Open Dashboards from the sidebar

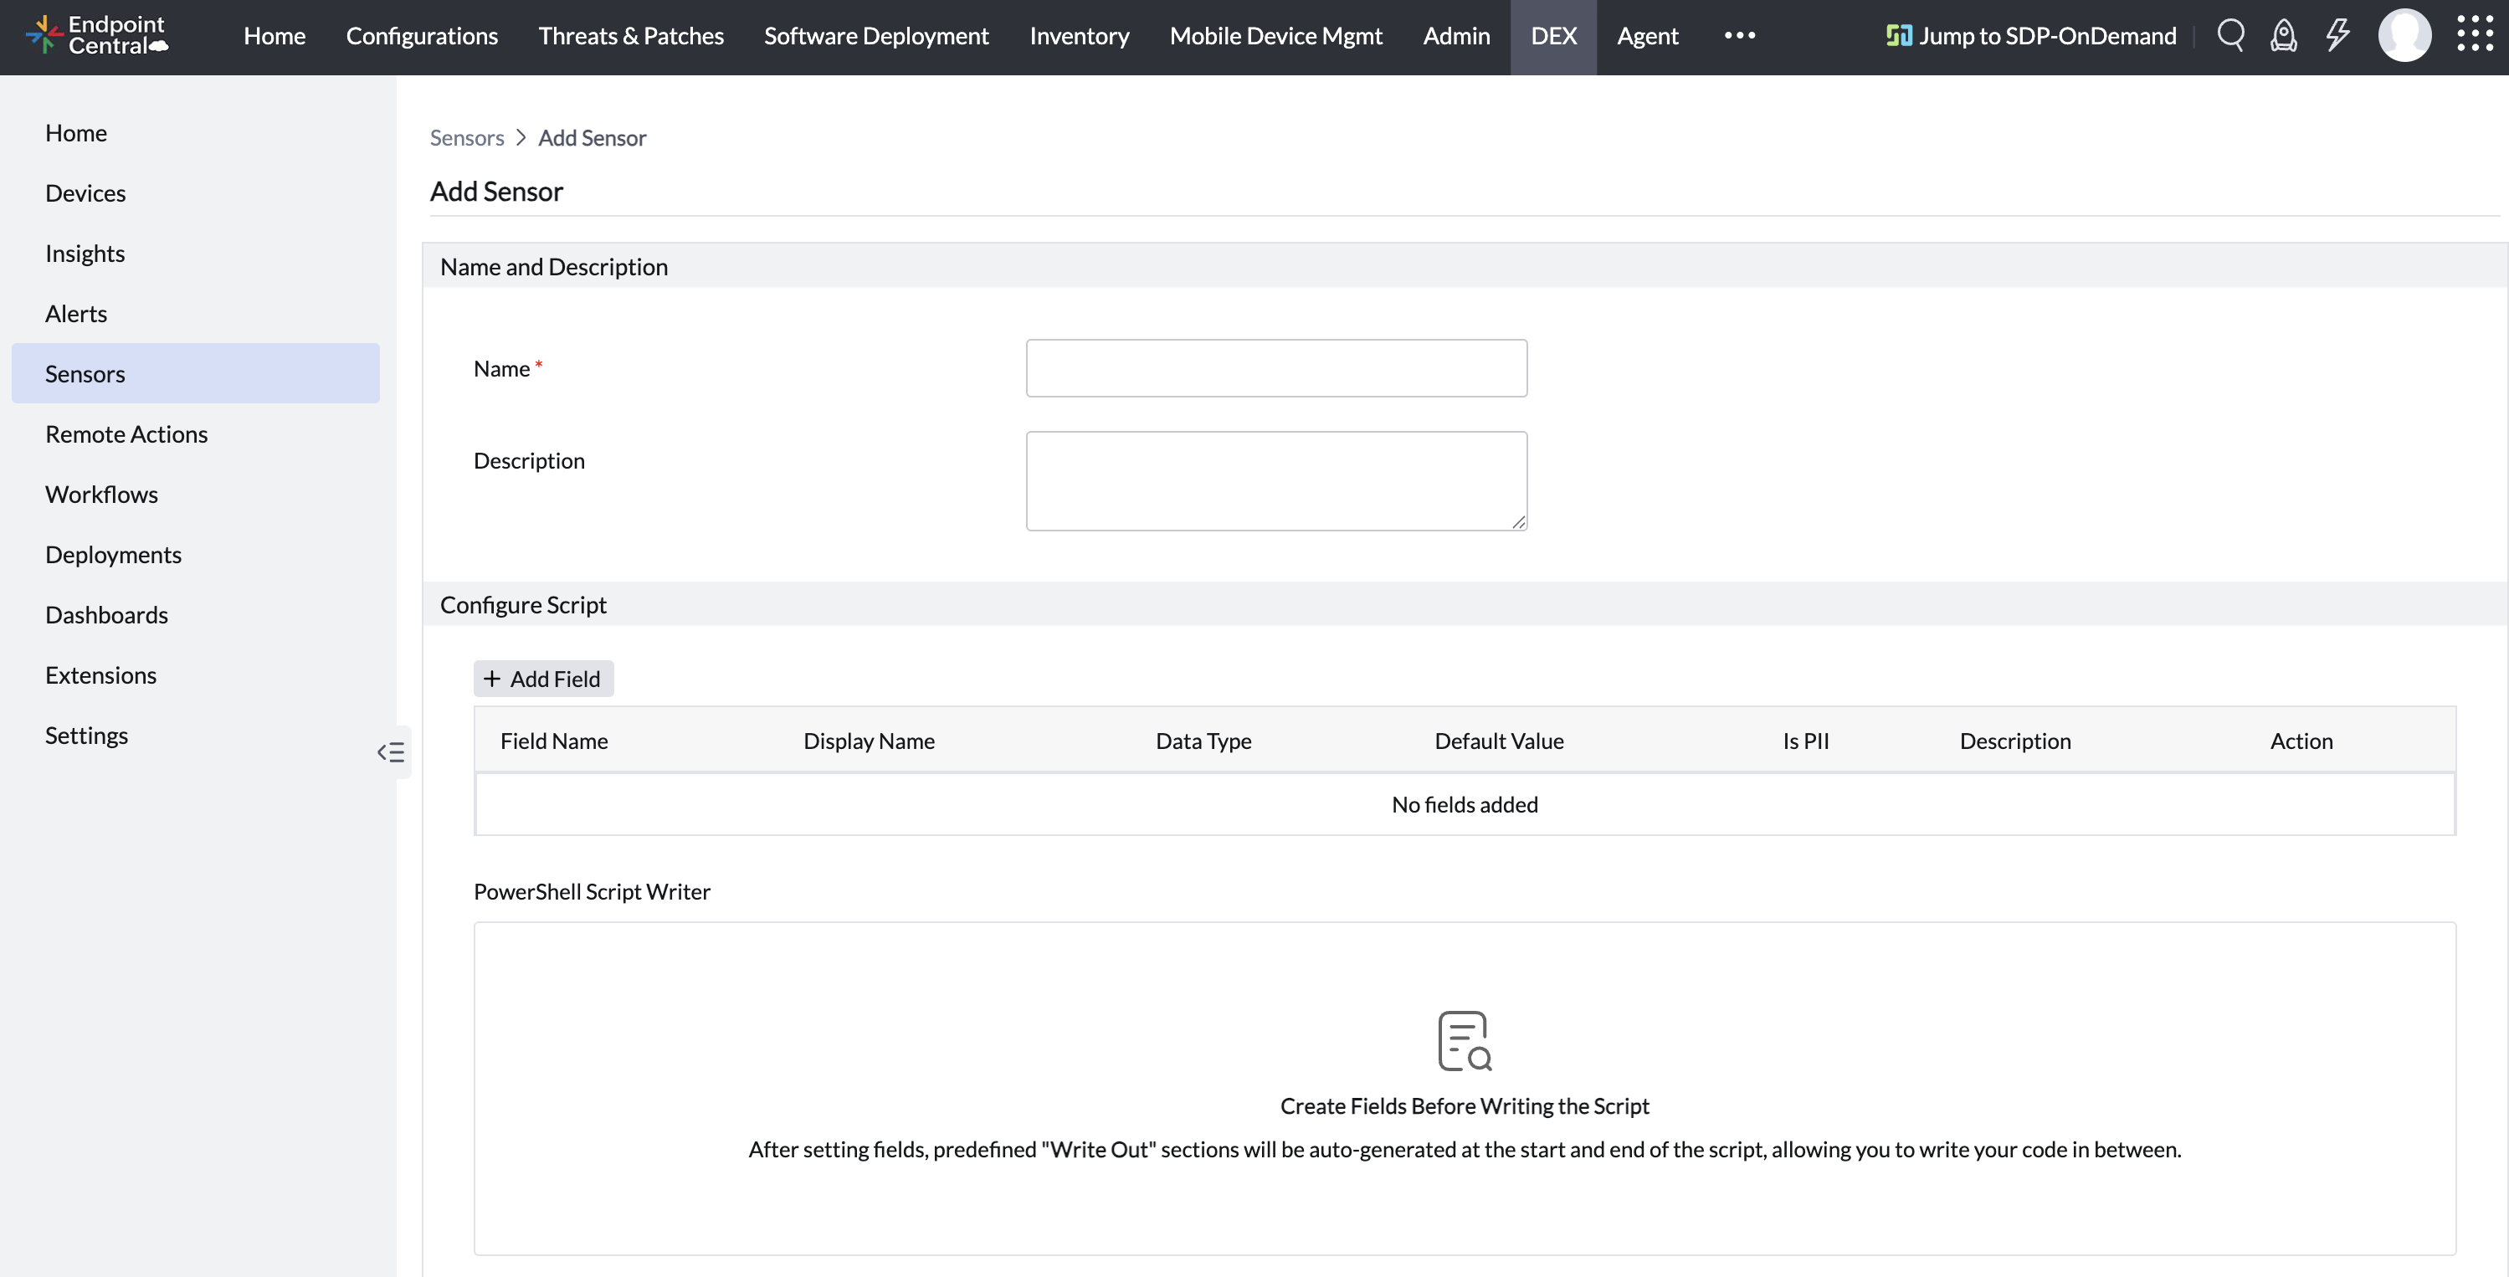coord(106,614)
